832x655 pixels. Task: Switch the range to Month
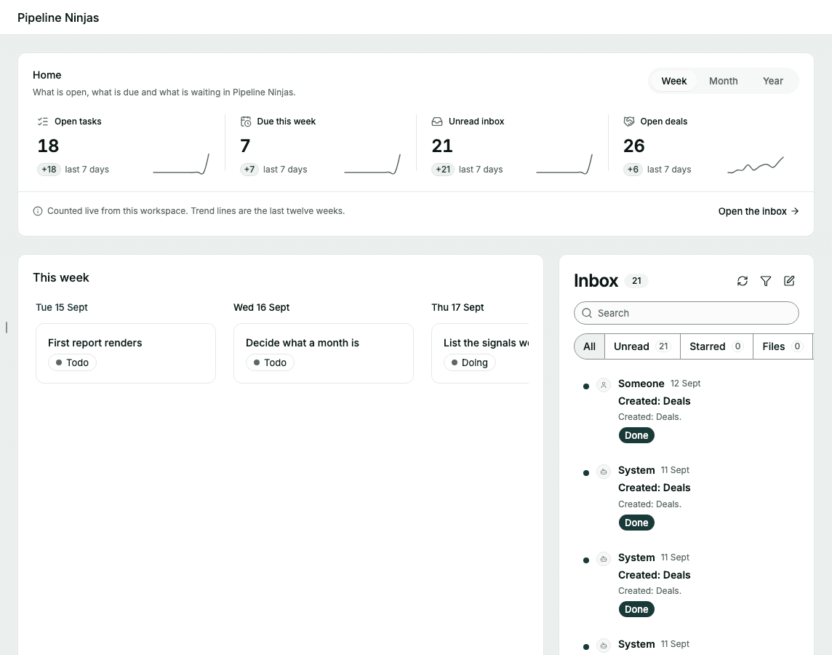point(723,82)
